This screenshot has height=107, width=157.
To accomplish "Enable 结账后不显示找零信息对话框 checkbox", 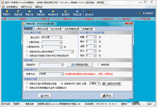I will click(27, 84).
